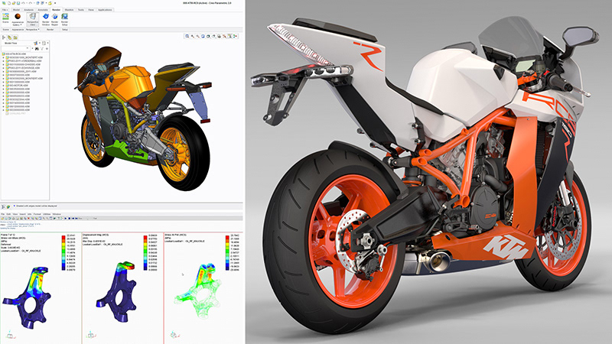Expand the MOTOR.ASM tree node

4,86
